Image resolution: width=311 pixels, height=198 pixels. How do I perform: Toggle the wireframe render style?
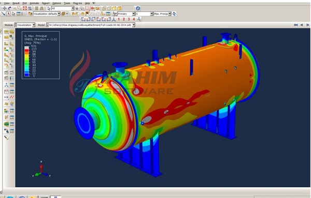click(104, 8)
